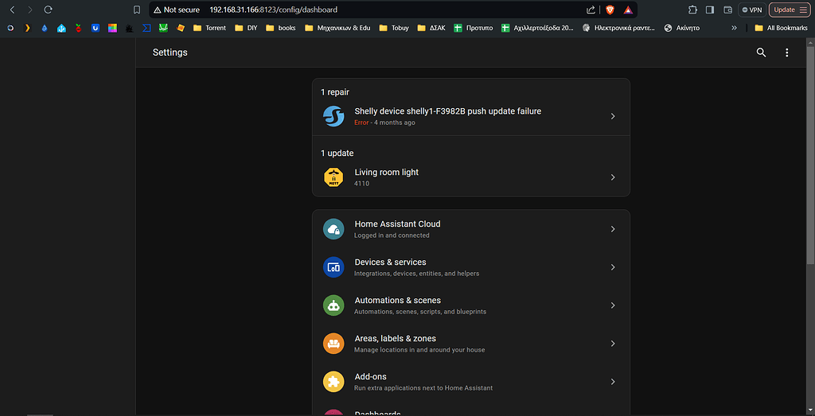Open Brave Shields lion icon
This screenshot has width=815, height=416.
(610, 10)
